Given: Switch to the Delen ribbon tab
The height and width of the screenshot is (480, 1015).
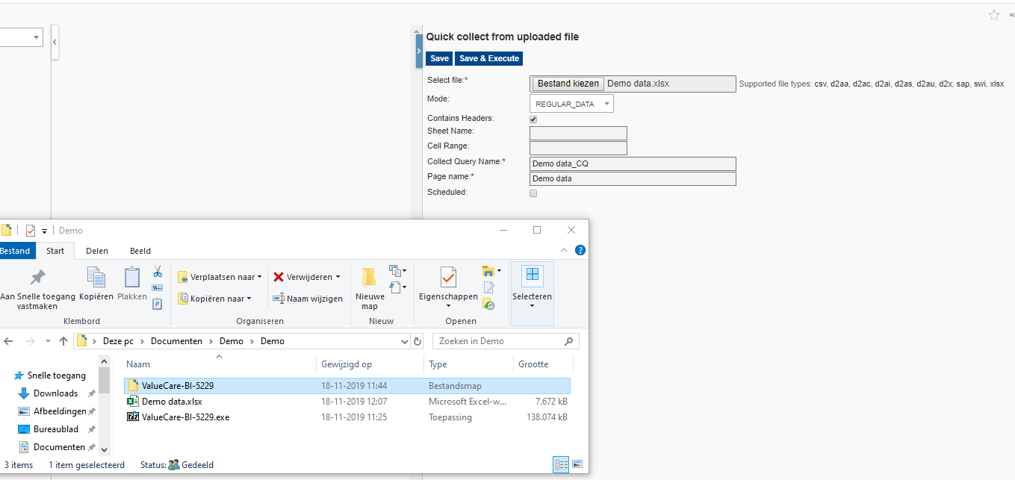Looking at the screenshot, I should pos(96,251).
